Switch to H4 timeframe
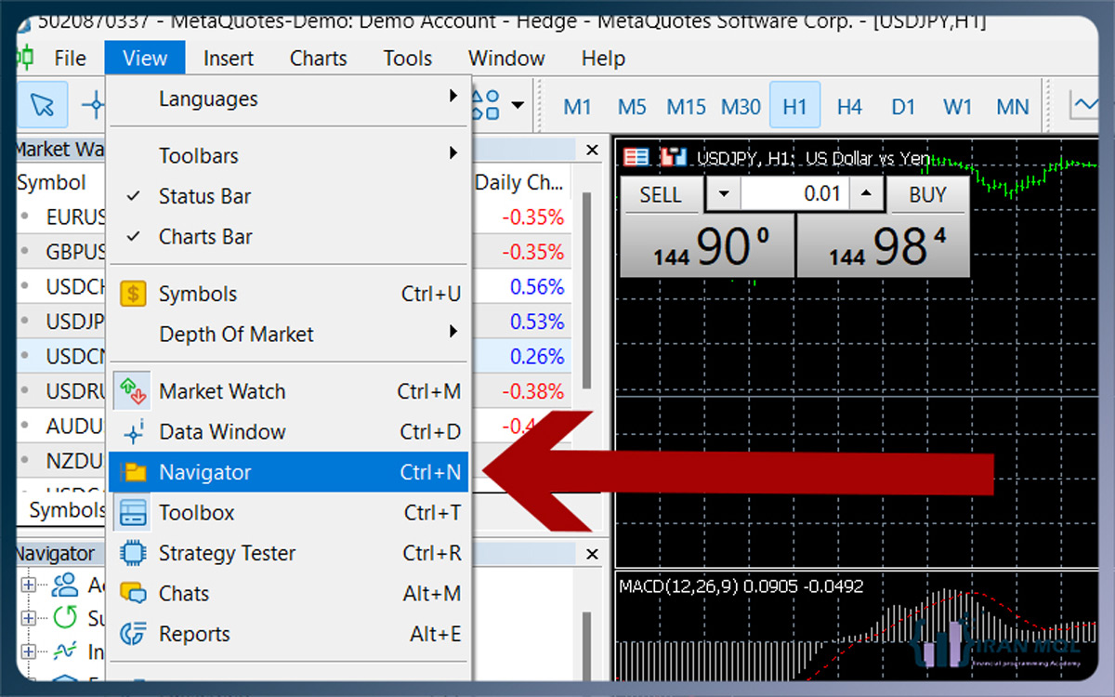Screen dimensions: 1115x697 click(x=849, y=106)
